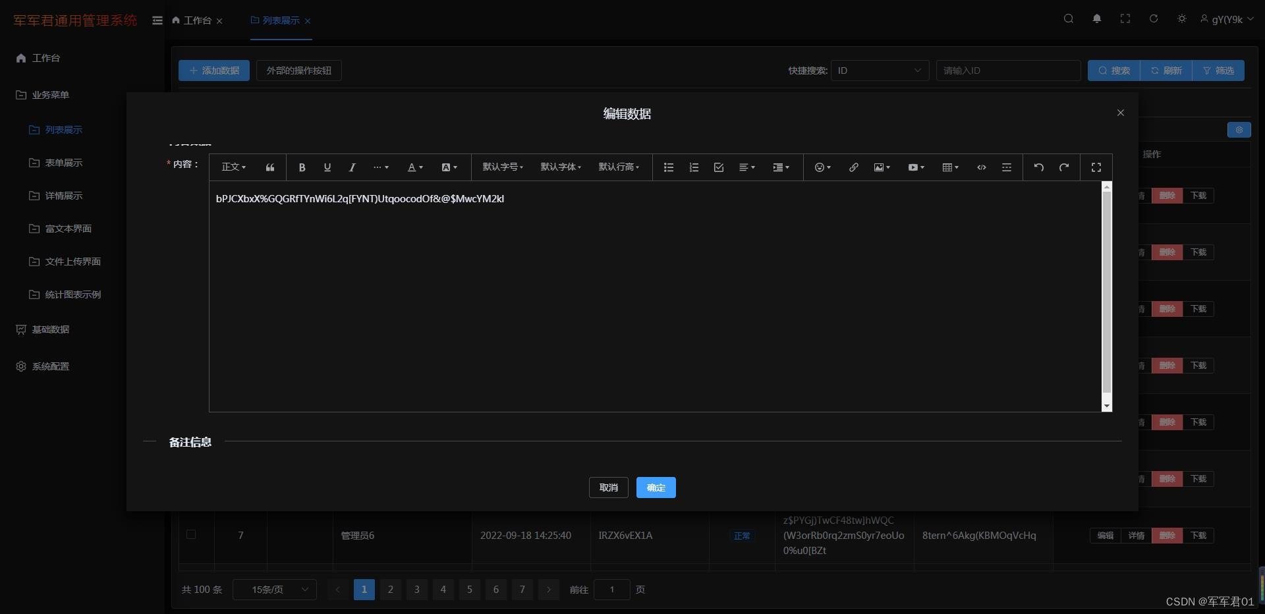Click the editor vertical scrollbar
The image size is (1265, 614).
pyautogui.click(x=1106, y=296)
